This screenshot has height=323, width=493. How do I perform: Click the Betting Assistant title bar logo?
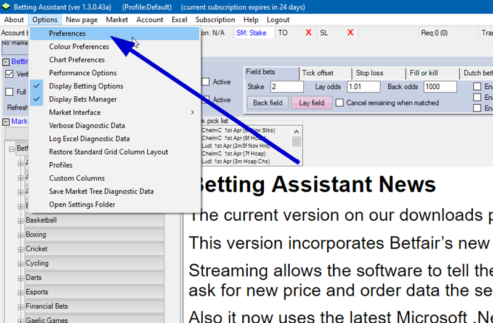tap(6, 7)
